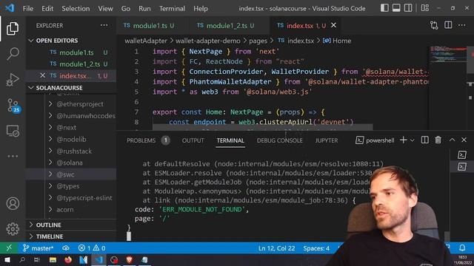This screenshot has width=474, height=266.
Task: Switch to the Output panel tab
Action: (193, 140)
